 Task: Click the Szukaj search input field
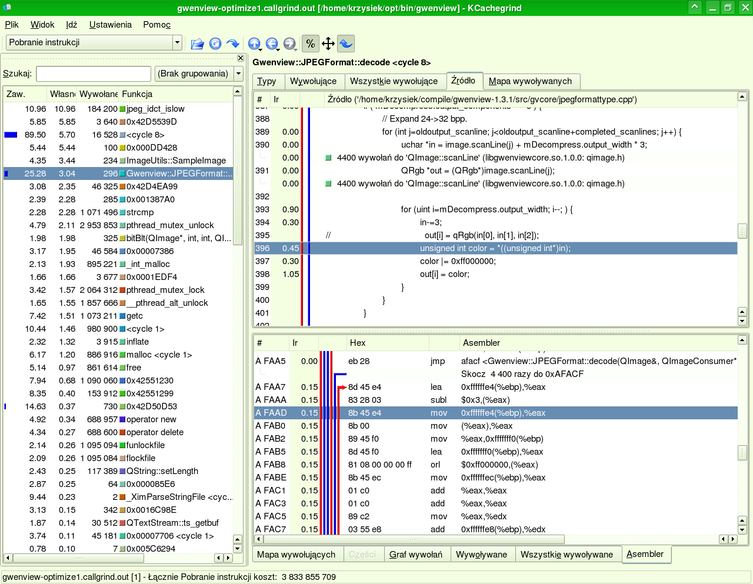[94, 74]
